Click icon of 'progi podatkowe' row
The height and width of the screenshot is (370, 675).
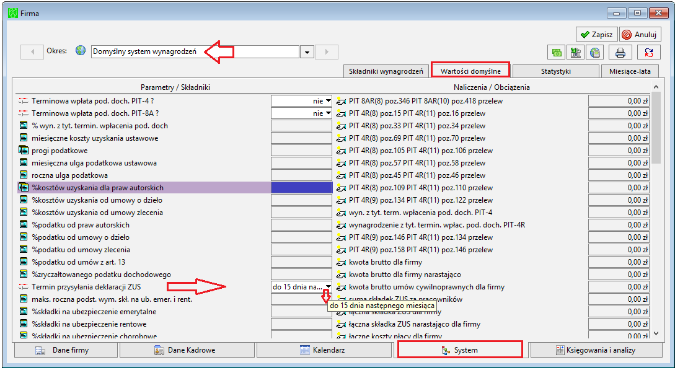[24, 151]
